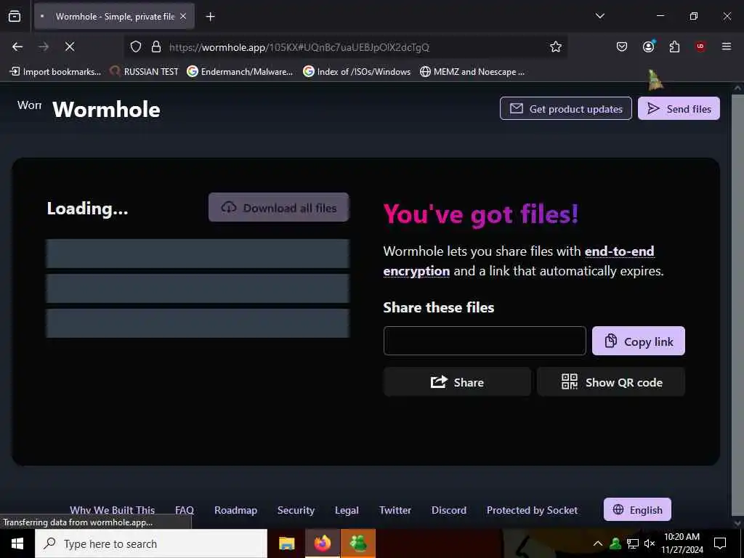Bookmark this page with star icon
The image size is (744, 558).
(556, 46)
